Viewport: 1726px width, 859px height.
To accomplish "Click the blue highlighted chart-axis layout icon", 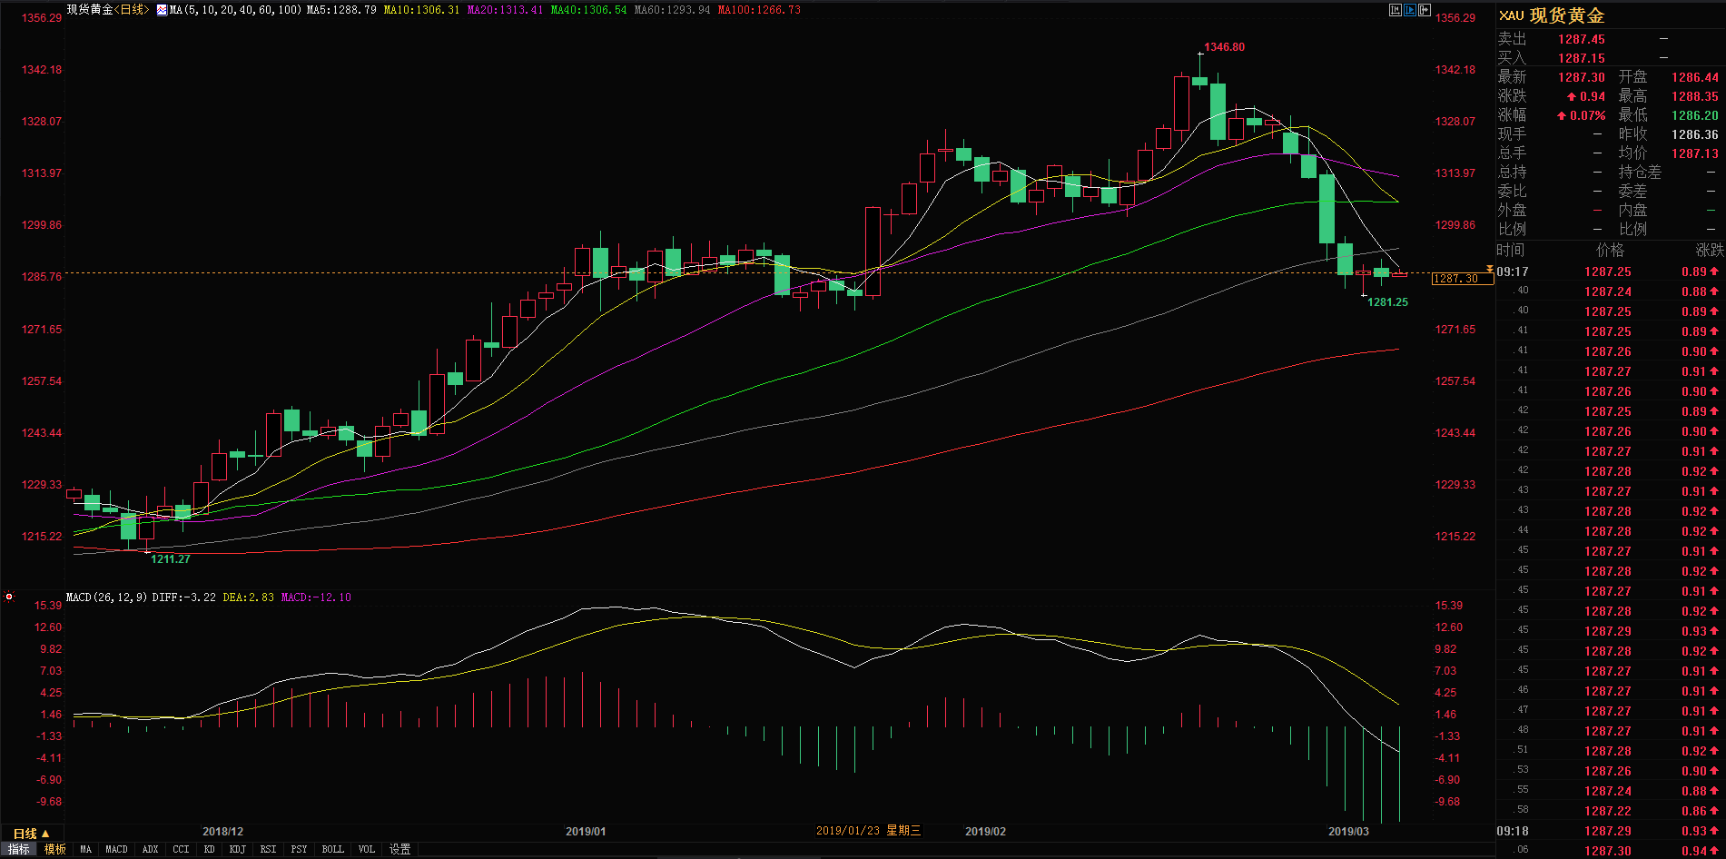I will [x=1410, y=10].
